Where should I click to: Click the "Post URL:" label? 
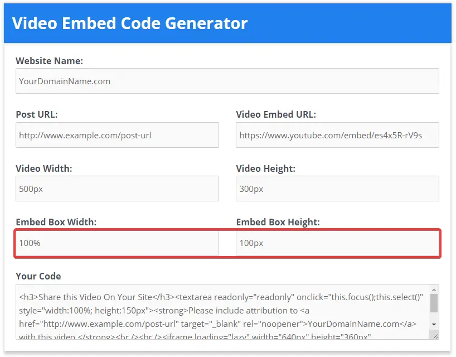tap(37, 114)
